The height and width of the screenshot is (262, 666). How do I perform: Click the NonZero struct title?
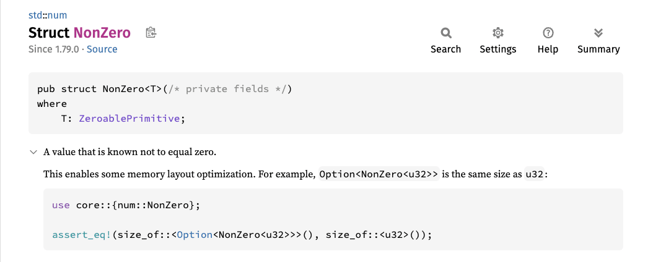coord(102,33)
